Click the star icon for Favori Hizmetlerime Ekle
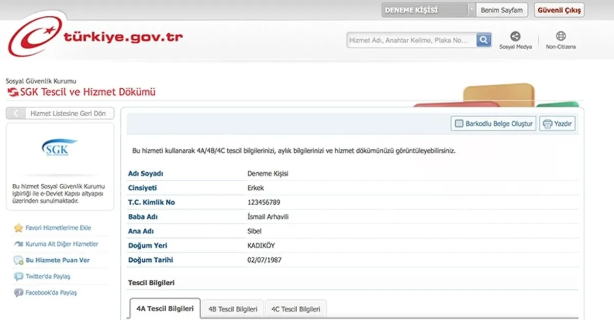The width and height of the screenshot is (614, 320). click(x=19, y=228)
